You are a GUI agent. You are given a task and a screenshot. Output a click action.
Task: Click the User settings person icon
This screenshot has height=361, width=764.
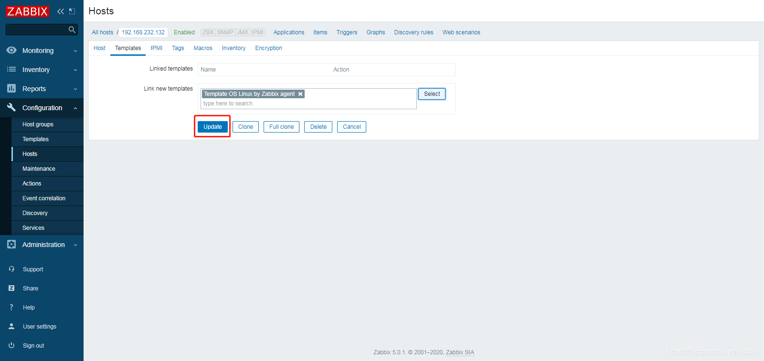(x=11, y=326)
